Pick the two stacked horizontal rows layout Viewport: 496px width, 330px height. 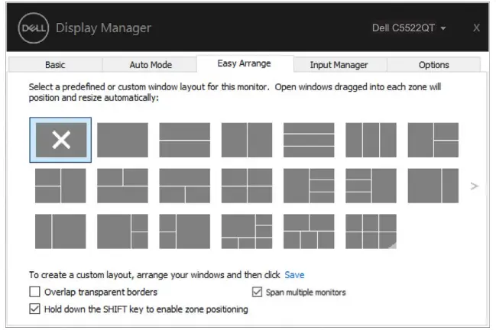click(184, 140)
